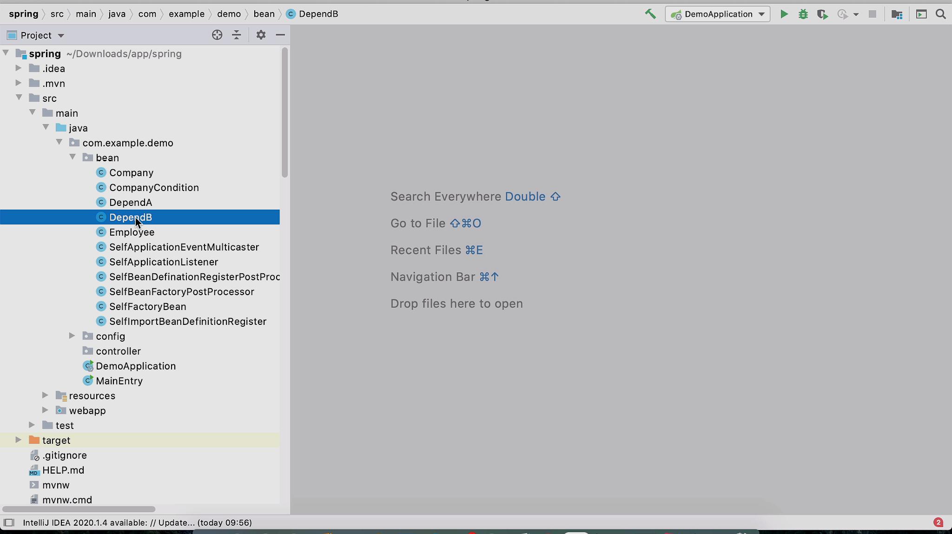Image resolution: width=952 pixels, height=534 pixels.
Task: Open the event log notifications badge
Action: point(938,522)
